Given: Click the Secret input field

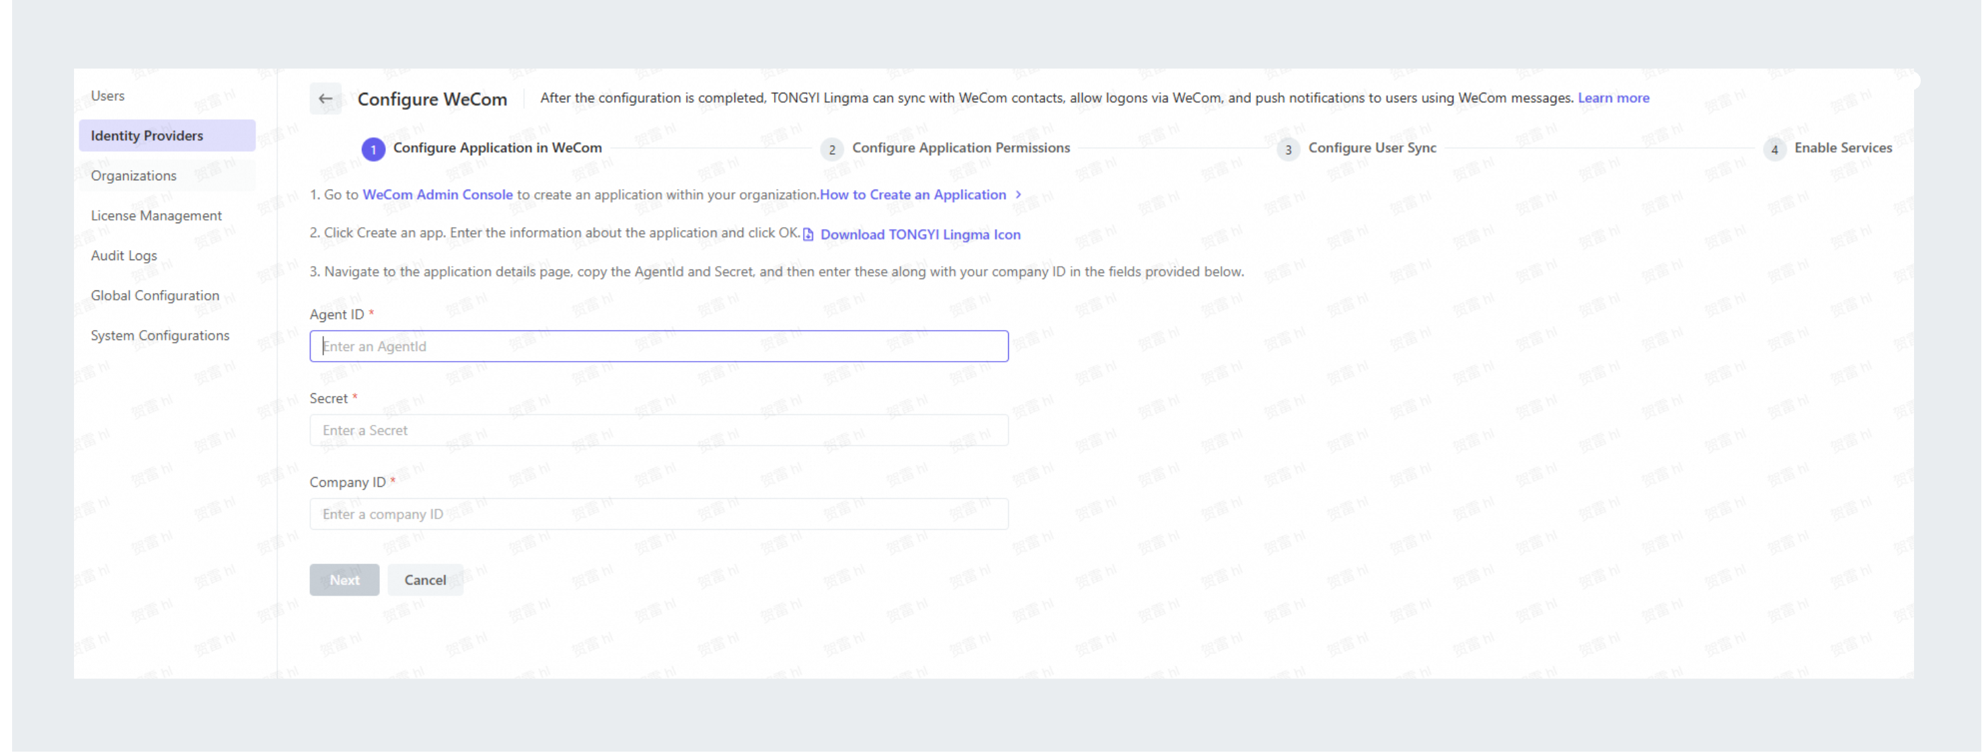Looking at the screenshot, I should click(659, 430).
